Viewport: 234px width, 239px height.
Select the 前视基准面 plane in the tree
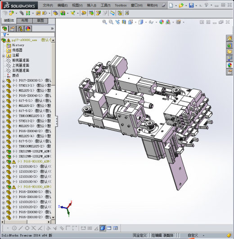point(21,60)
